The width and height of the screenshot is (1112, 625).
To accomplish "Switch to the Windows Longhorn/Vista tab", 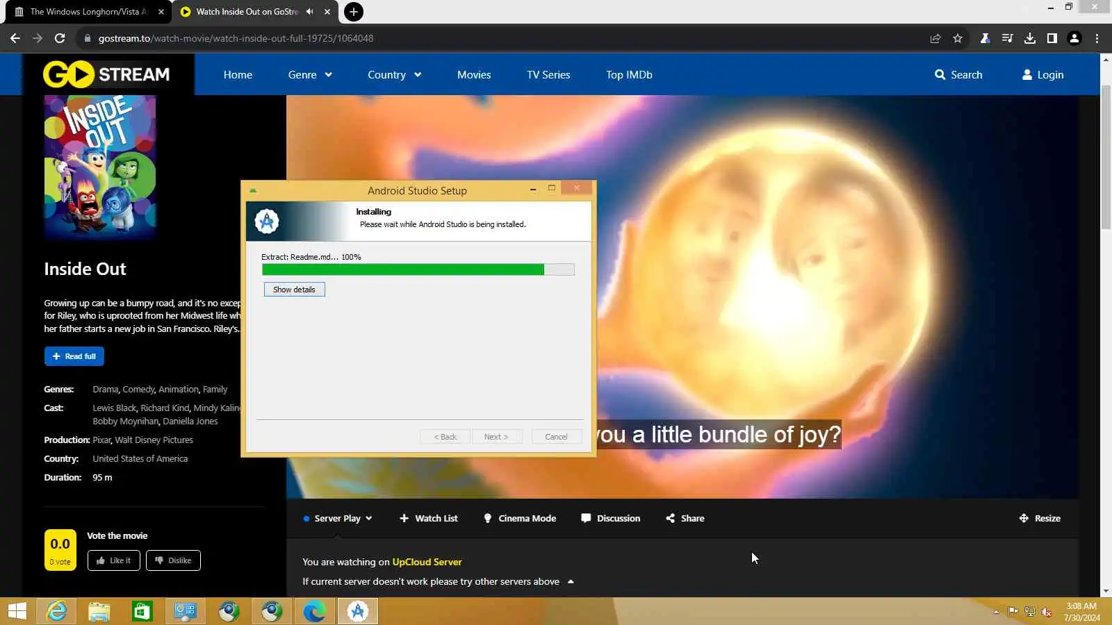I will coord(88,12).
